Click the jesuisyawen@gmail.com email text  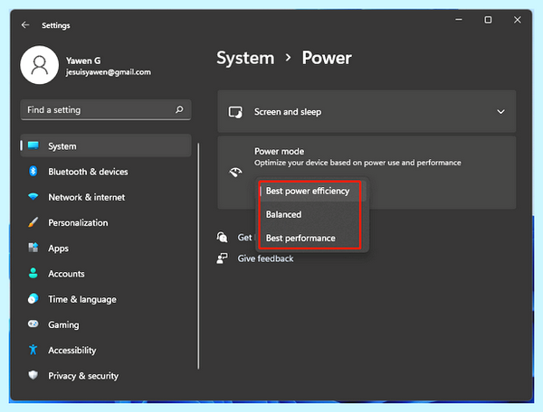109,72
